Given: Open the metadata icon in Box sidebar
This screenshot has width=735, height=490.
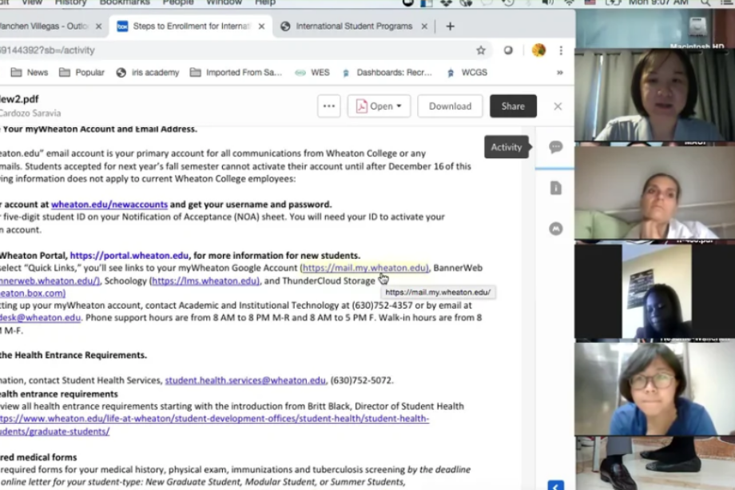Looking at the screenshot, I should 555,229.
